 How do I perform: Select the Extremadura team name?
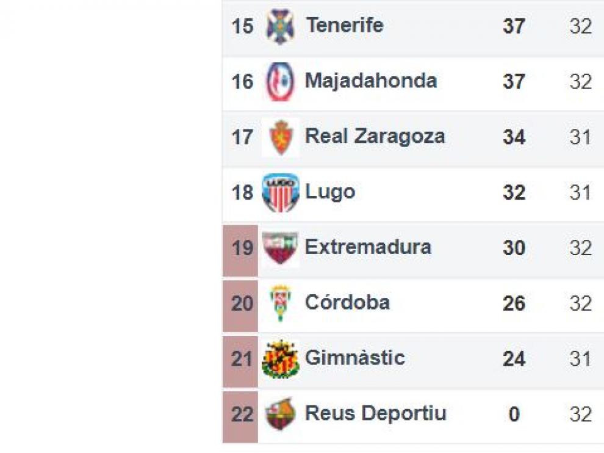pyautogui.click(x=368, y=247)
